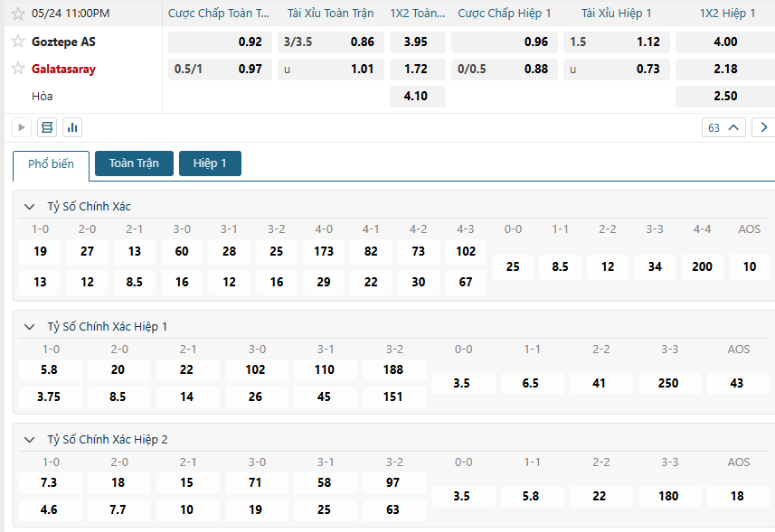Select correct score 4-4 odds 200

point(702,266)
